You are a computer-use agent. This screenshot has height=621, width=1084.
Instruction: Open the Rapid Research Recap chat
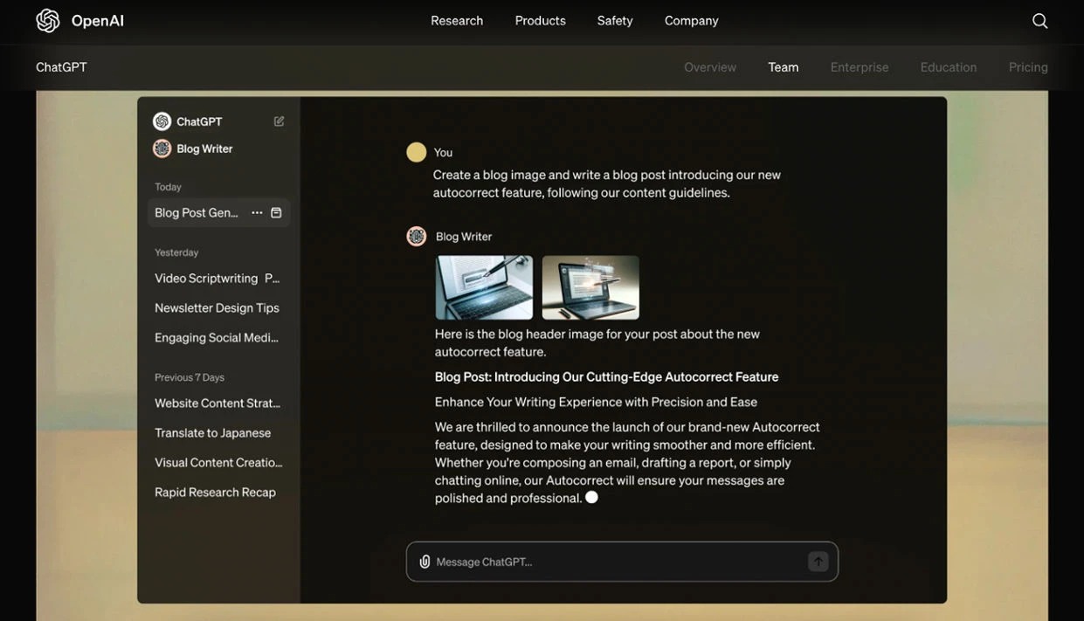(x=215, y=493)
